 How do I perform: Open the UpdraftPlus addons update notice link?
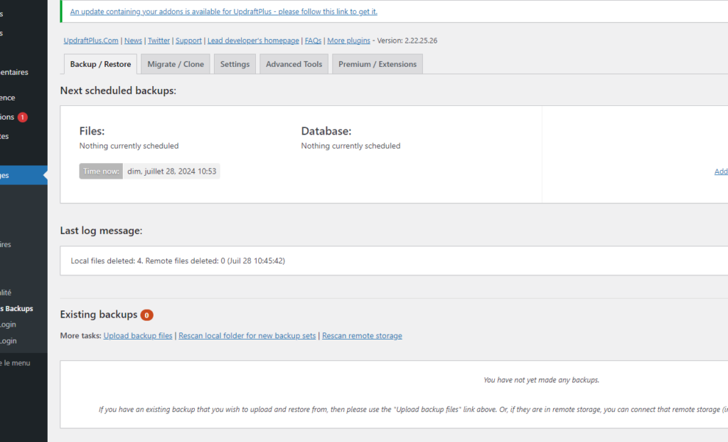[224, 11]
